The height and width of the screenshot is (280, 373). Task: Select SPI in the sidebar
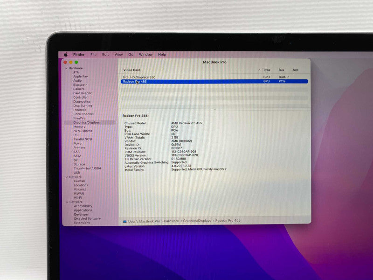(76, 160)
